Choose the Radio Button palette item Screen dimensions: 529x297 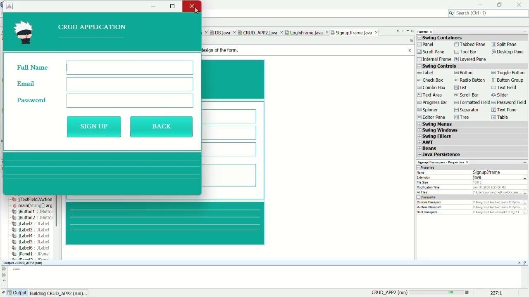pyautogui.click(x=469, y=80)
